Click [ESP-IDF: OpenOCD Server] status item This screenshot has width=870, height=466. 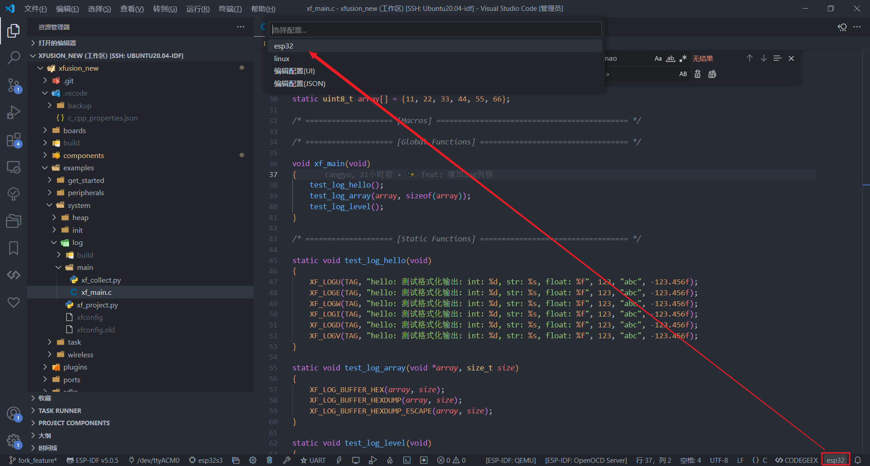[x=586, y=460]
